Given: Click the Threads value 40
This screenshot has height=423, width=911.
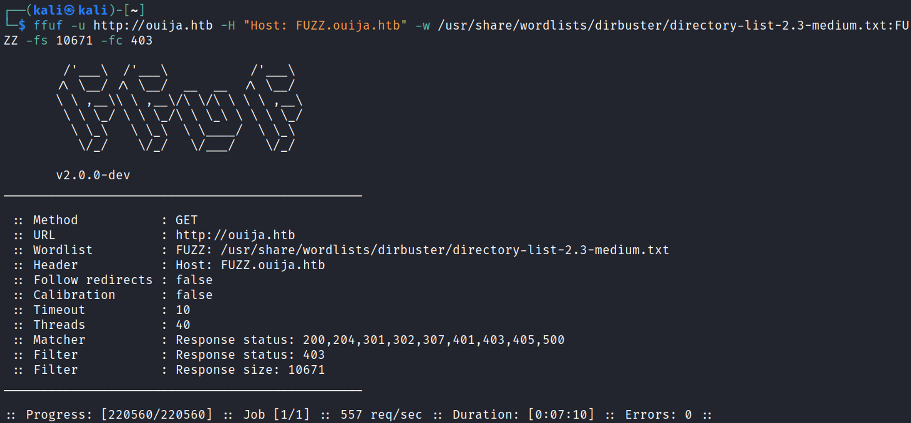Looking at the screenshot, I should [x=183, y=325].
